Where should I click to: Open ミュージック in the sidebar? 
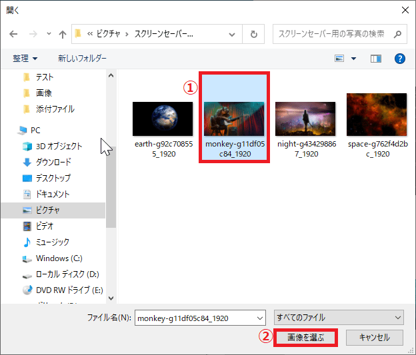[53, 242]
